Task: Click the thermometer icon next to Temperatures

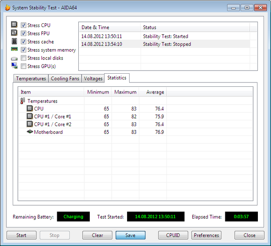Action: pos(23,101)
